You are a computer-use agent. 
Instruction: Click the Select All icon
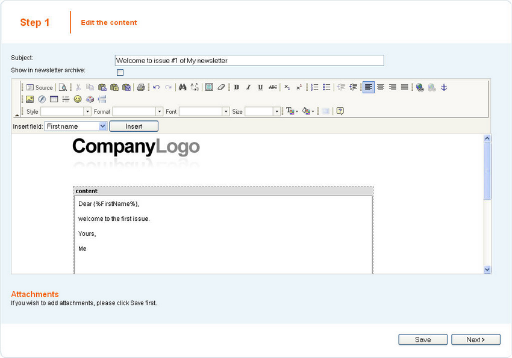[x=209, y=87]
